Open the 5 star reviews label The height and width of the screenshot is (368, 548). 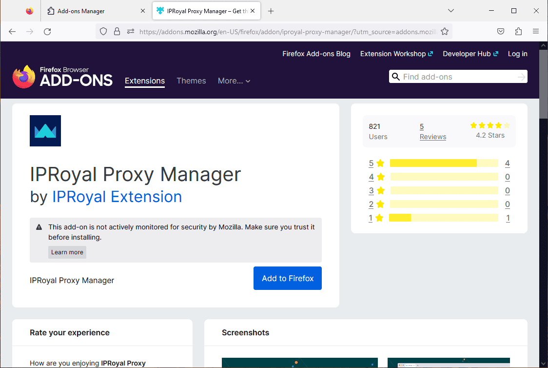pos(376,163)
